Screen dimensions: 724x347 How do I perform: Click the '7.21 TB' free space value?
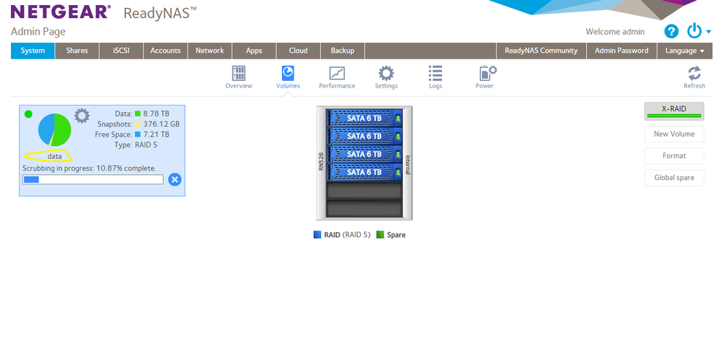coord(156,134)
